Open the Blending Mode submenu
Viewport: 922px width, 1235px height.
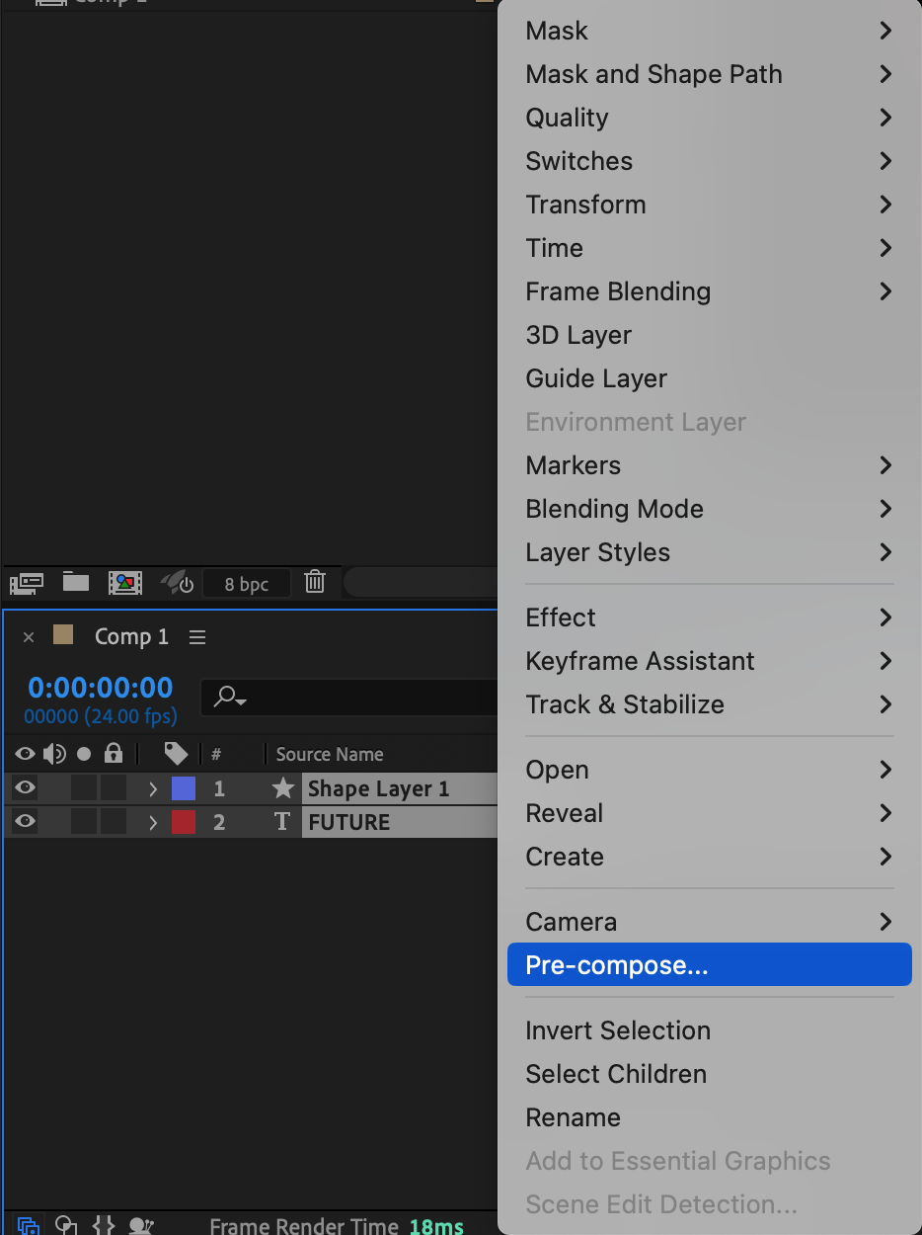(x=709, y=509)
